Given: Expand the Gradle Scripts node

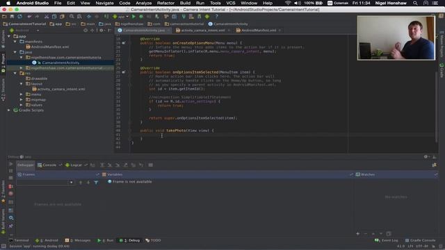Looking at the screenshot, I should [x=9, y=110].
